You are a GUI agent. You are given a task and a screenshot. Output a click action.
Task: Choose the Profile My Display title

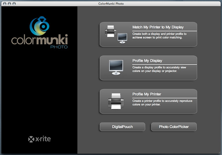pyautogui.click(x=147, y=61)
